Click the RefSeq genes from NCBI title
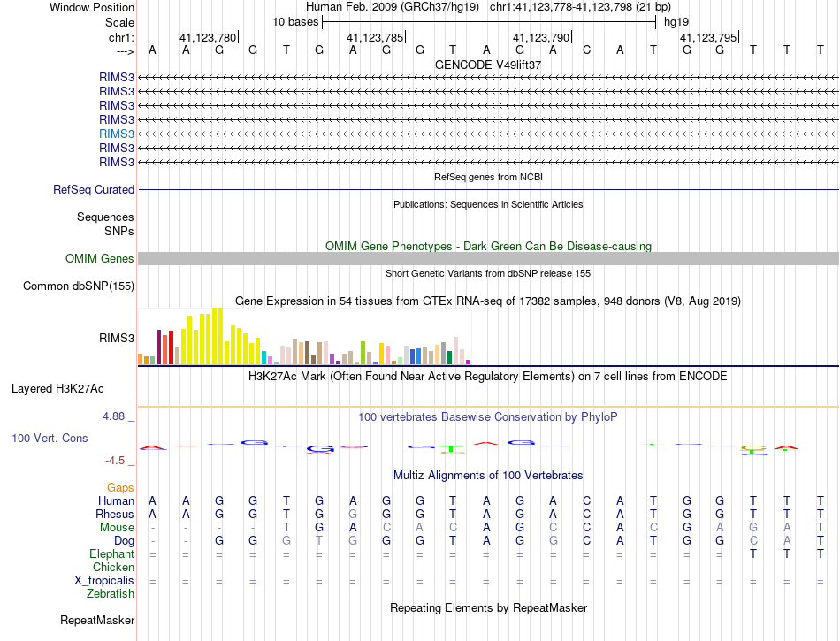 coord(488,178)
